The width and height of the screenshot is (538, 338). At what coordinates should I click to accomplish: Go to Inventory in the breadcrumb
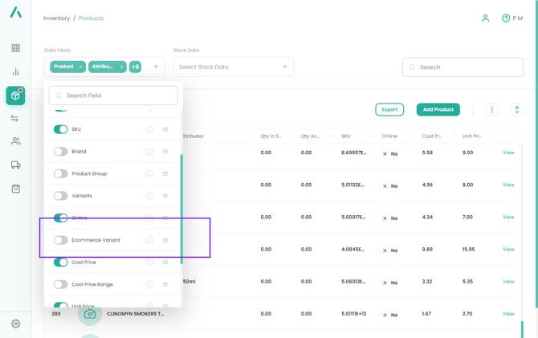(x=56, y=18)
